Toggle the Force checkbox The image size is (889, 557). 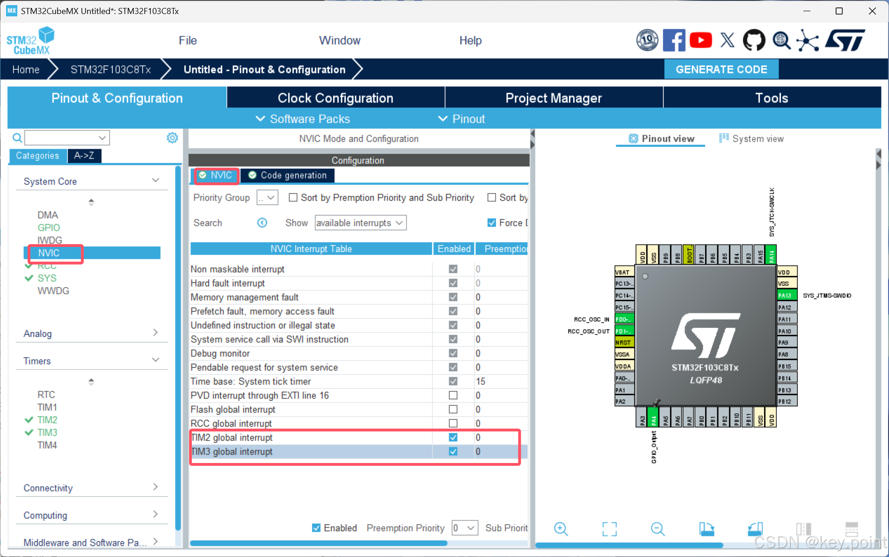pyautogui.click(x=491, y=223)
